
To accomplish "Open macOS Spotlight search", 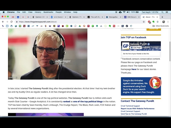I will (162, 12).
